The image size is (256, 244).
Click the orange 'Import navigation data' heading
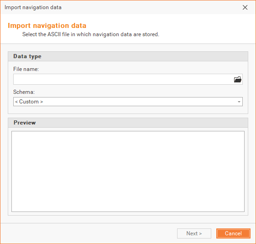[47, 26]
